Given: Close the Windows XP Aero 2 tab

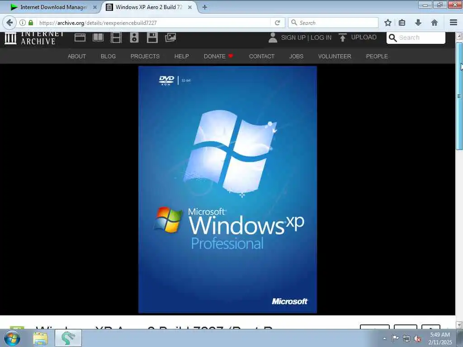Looking at the screenshot, I should [x=190, y=7].
